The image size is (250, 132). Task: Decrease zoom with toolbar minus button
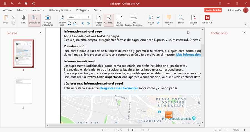tap(83, 17)
